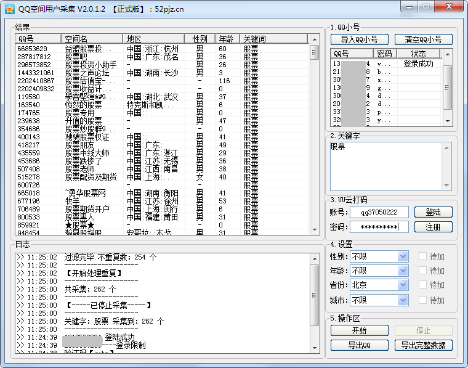The width and height of the screenshot is (468, 368).
Task: Click the 状态 column header in QQ小号 list
Action: pyautogui.click(x=419, y=54)
